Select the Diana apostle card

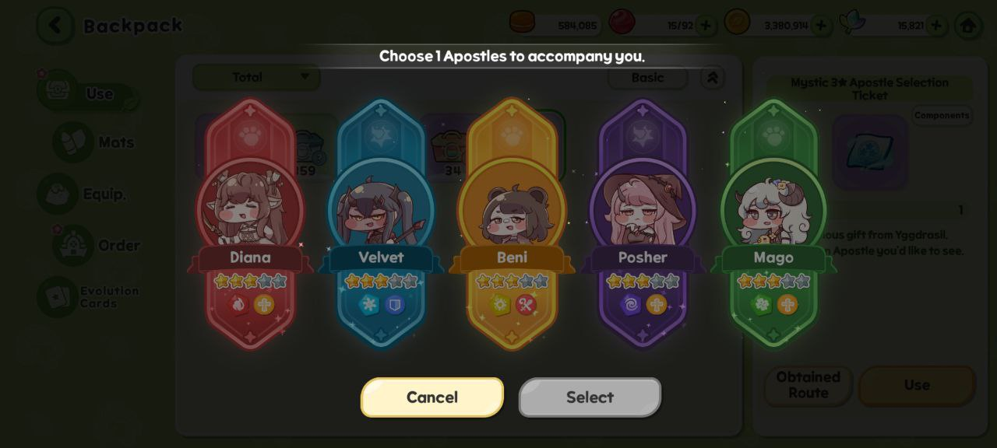250,224
